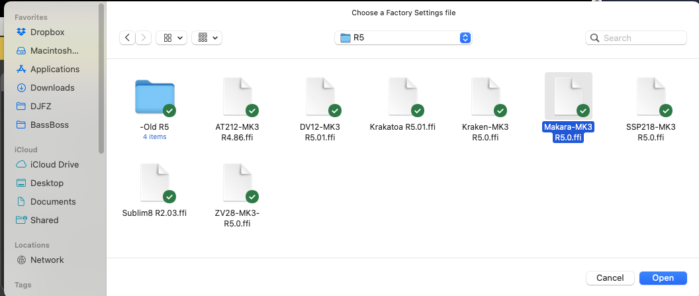Open the icon view mode dropdown
The height and width of the screenshot is (296, 699).
click(x=171, y=38)
